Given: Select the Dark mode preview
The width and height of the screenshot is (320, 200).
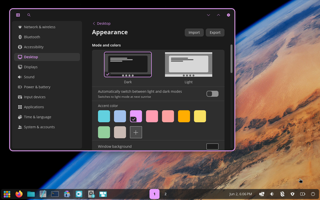Looking at the screenshot, I should click(x=128, y=64).
